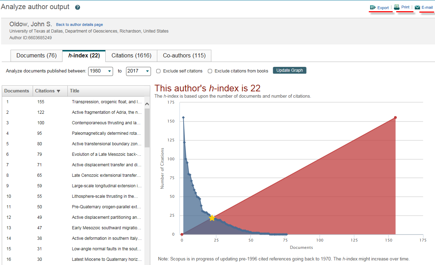Screen dimensions: 435x265
Task: Click the document list scrollbar thumb
Action: (147, 128)
